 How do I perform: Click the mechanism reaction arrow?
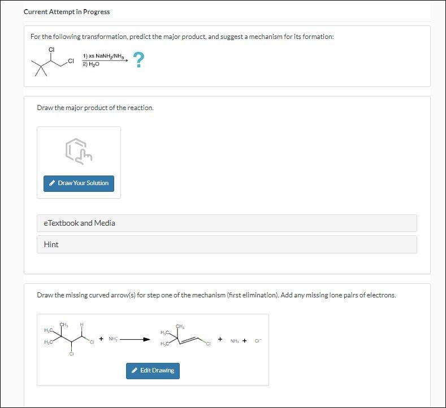(135, 340)
